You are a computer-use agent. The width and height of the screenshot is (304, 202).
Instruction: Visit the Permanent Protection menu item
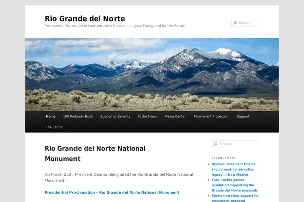click(x=211, y=116)
